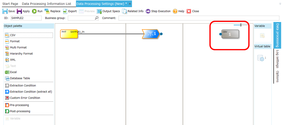
Task: Select the CSV 1 output node
Action: click(x=230, y=34)
